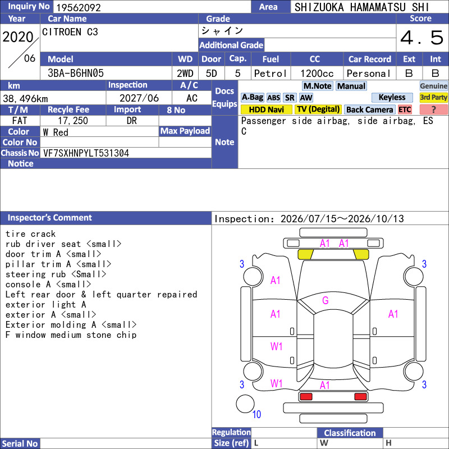Click the A.Bag equipment badge
This screenshot has width=449, height=449.
click(x=252, y=98)
